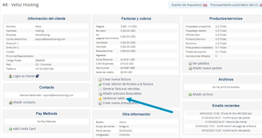The height and width of the screenshot is (138, 262).
Task: Click the Añadir nuevo pedido cart icon
Action: 190,68
